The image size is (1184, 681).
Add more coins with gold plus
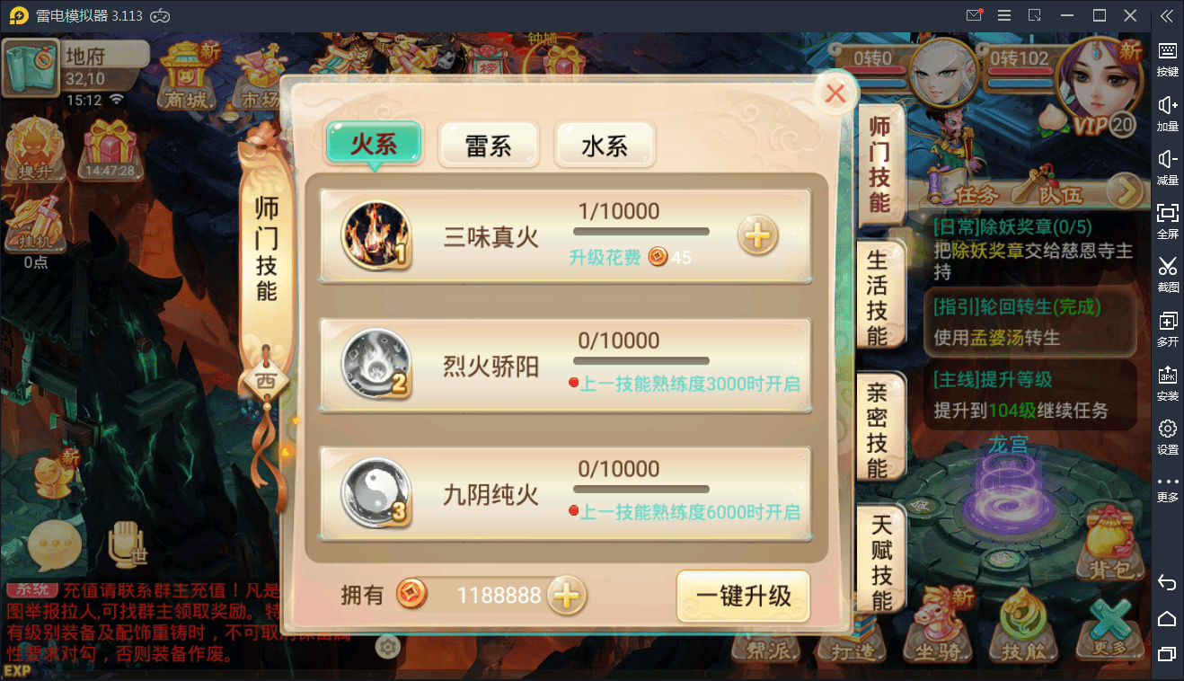(x=567, y=595)
